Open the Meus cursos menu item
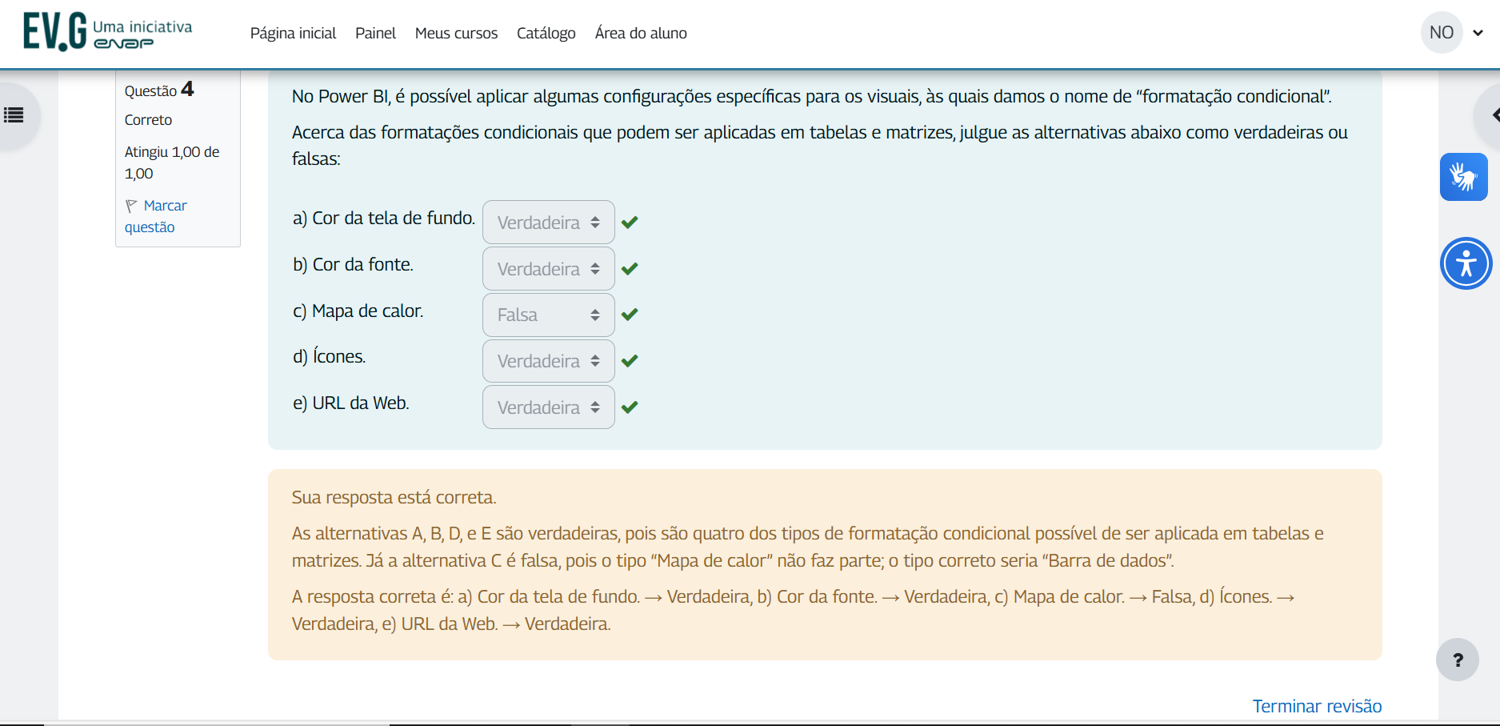Image resolution: width=1500 pixels, height=726 pixels. click(x=456, y=33)
